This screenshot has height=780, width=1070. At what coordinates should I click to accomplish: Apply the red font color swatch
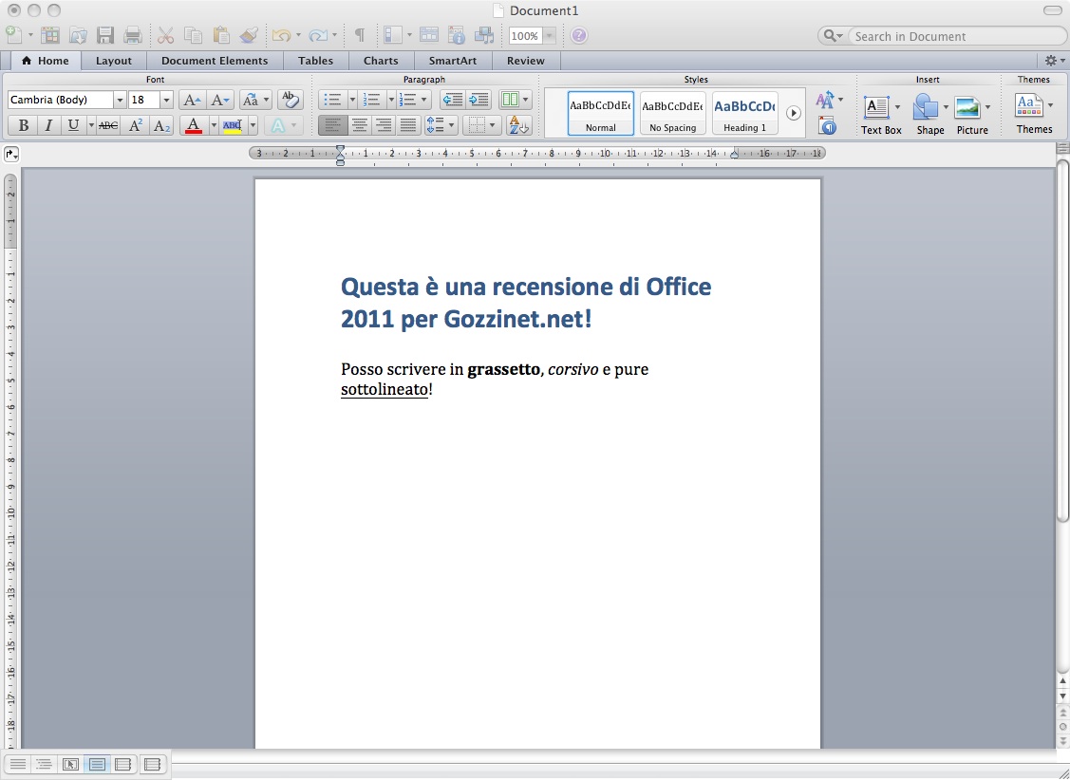click(194, 125)
